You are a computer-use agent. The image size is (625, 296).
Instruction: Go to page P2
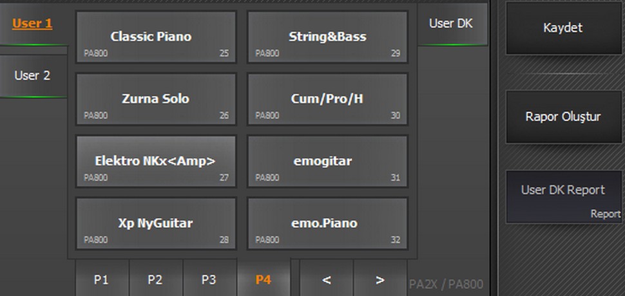click(x=155, y=279)
